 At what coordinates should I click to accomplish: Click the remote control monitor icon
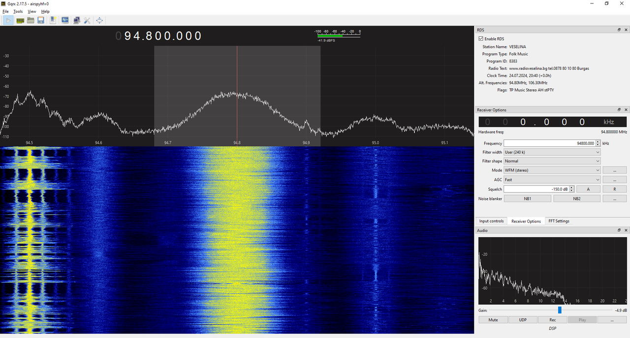tap(65, 20)
